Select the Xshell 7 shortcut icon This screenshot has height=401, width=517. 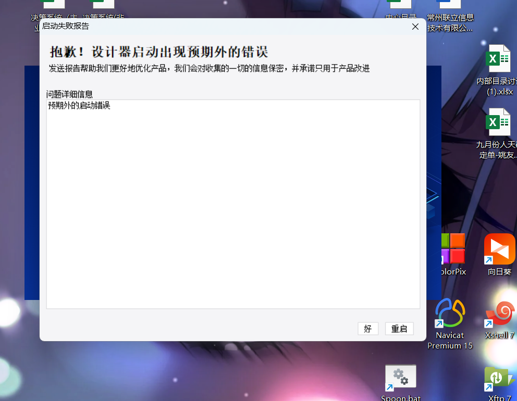click(499, 314)
